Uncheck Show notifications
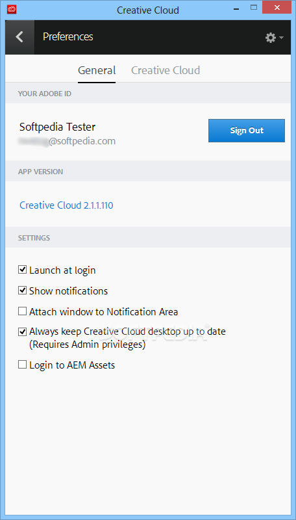Image resolution: width=296 pixels, height=520 pixels. (x=22, y=291)
